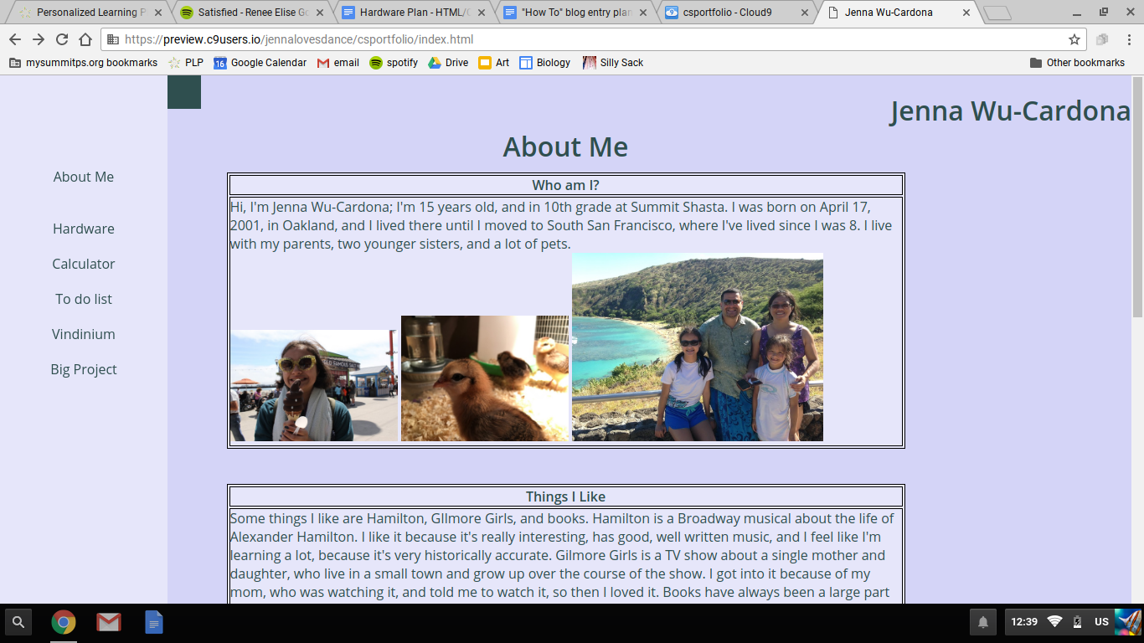Click the user avatar in the status tray

pos(1128,622)
